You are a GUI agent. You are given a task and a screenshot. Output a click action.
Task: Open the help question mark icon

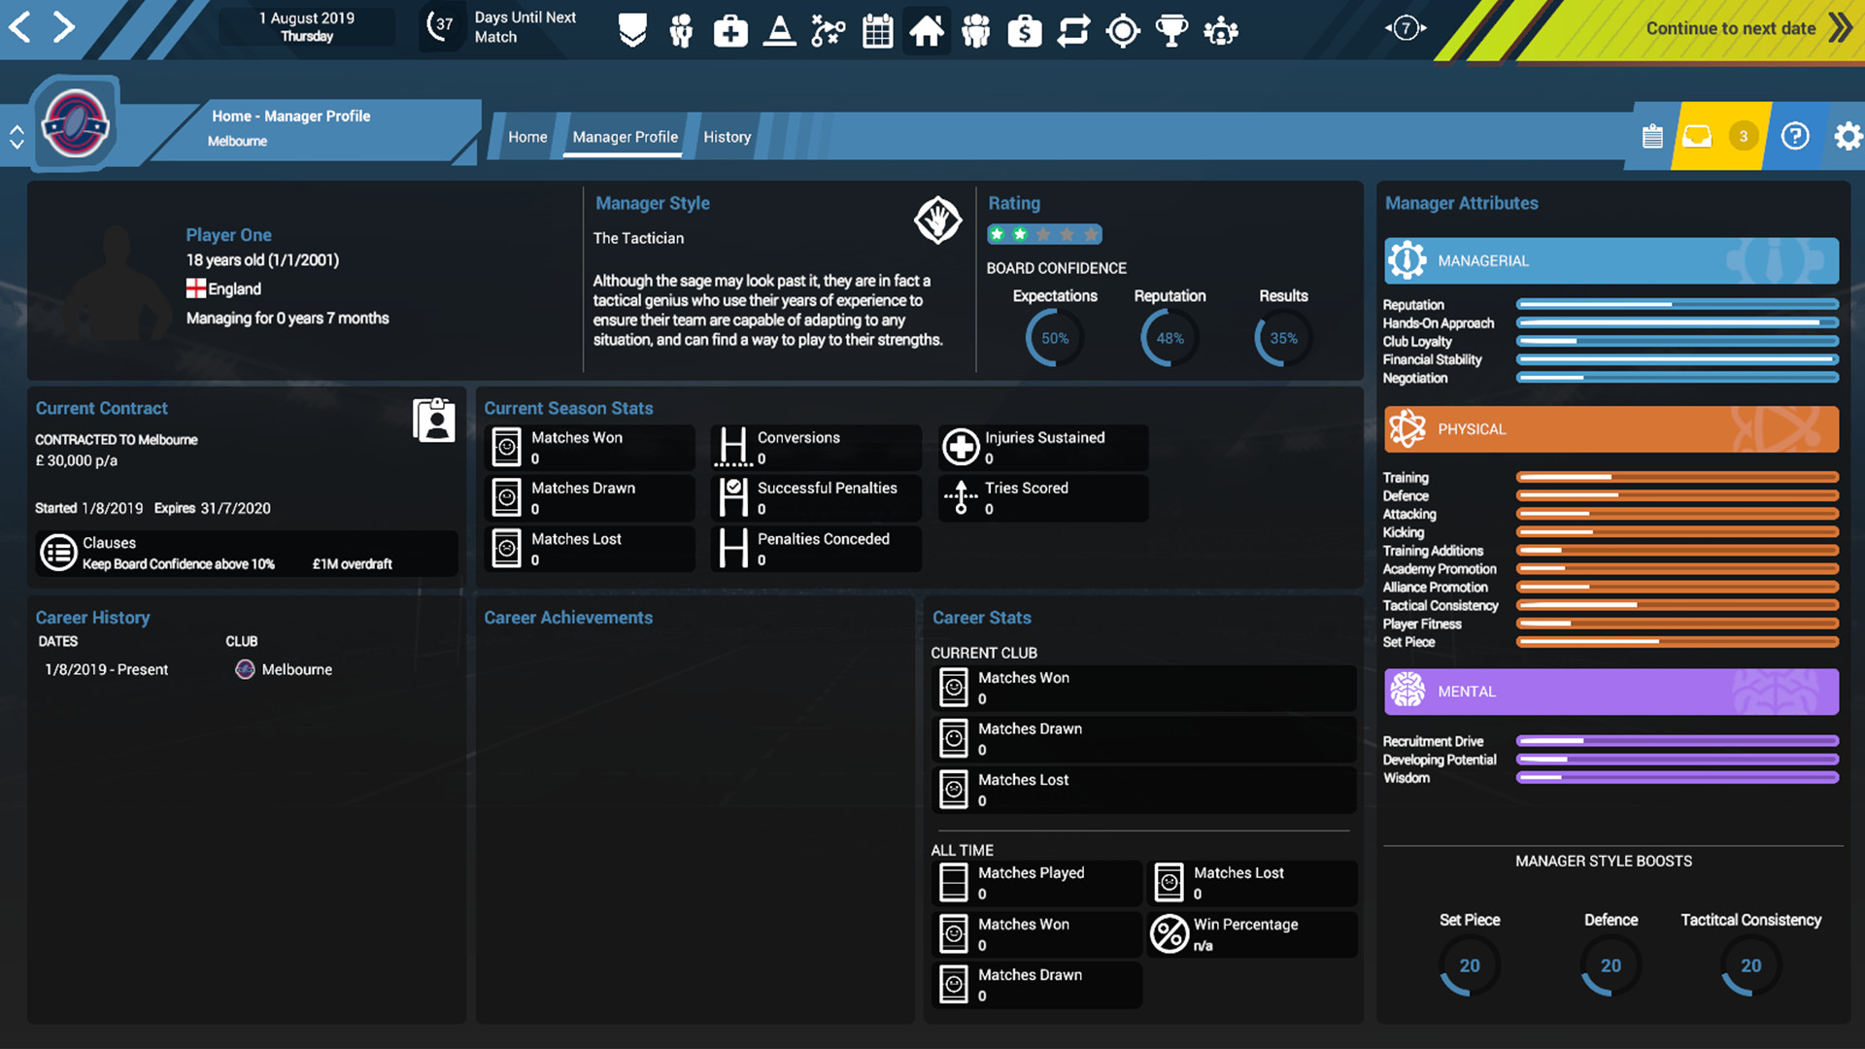point(1796,136)
